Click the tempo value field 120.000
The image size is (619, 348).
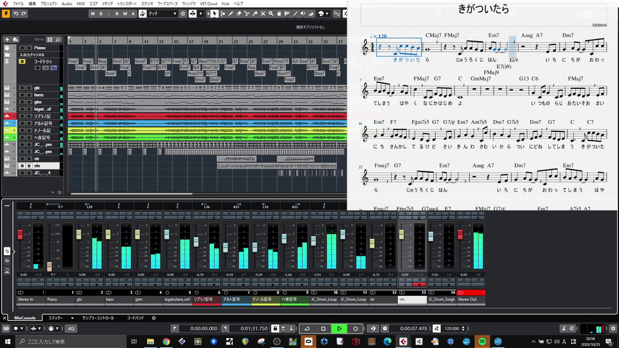click(452, 328)
